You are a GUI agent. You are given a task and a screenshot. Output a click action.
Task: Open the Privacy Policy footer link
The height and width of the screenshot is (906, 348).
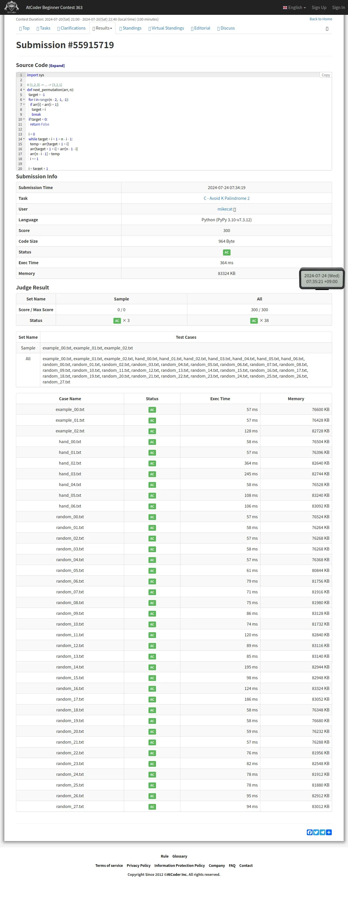tap(139, 866)
